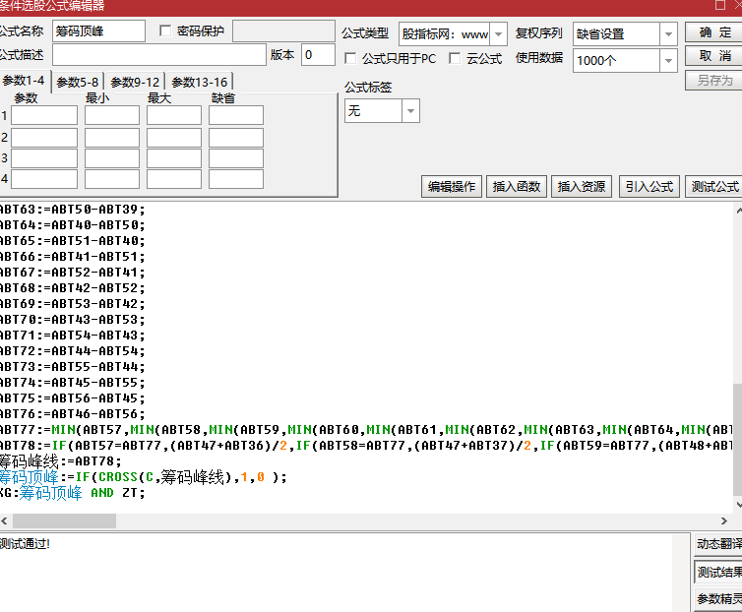742x612 pixels.
Task: Click the line 筹码峰线:=ABT78;
Action: 61,461
